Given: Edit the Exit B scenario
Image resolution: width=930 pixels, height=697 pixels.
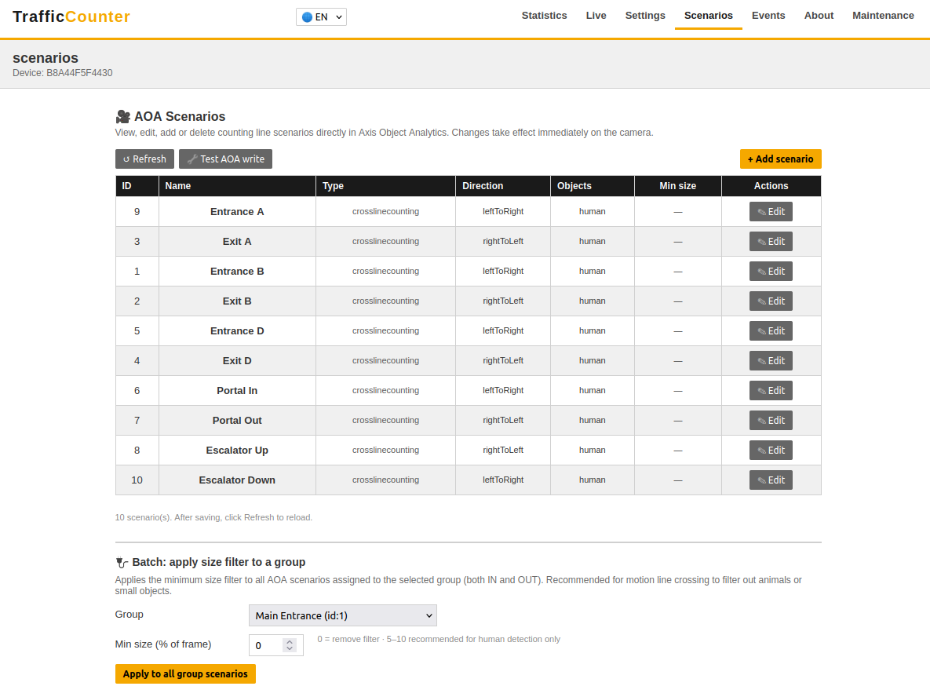Looking at the screenshot, I should pyautogui.click(x=771, y=301).
